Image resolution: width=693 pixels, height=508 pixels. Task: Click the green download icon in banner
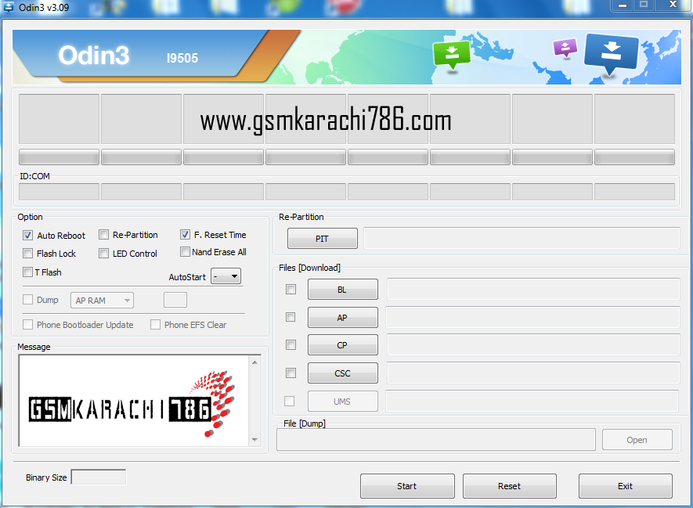pos(452,55)
